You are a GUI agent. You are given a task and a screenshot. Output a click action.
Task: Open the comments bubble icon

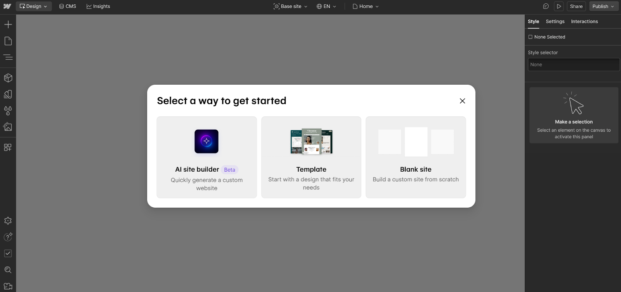pyautogui.click(x=546, y=6)
